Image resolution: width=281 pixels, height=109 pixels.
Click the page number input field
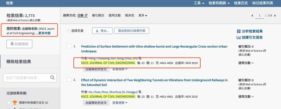[259, 16]
